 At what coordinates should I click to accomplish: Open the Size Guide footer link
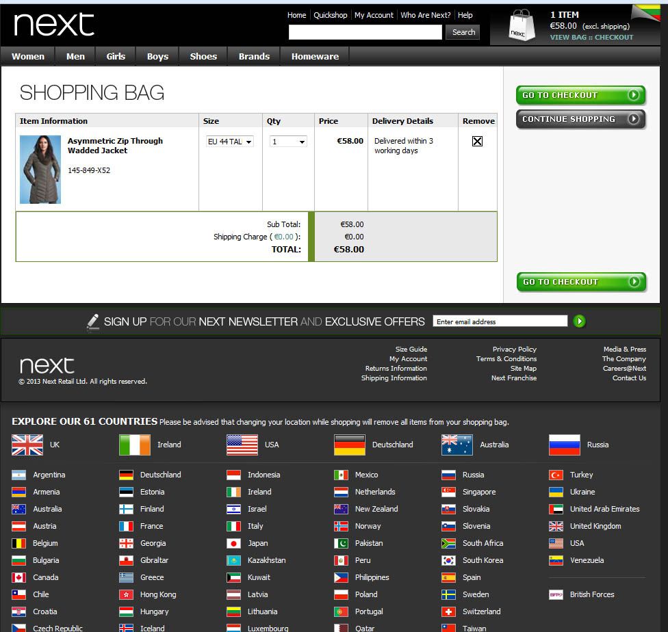click(x=411, y=350)
